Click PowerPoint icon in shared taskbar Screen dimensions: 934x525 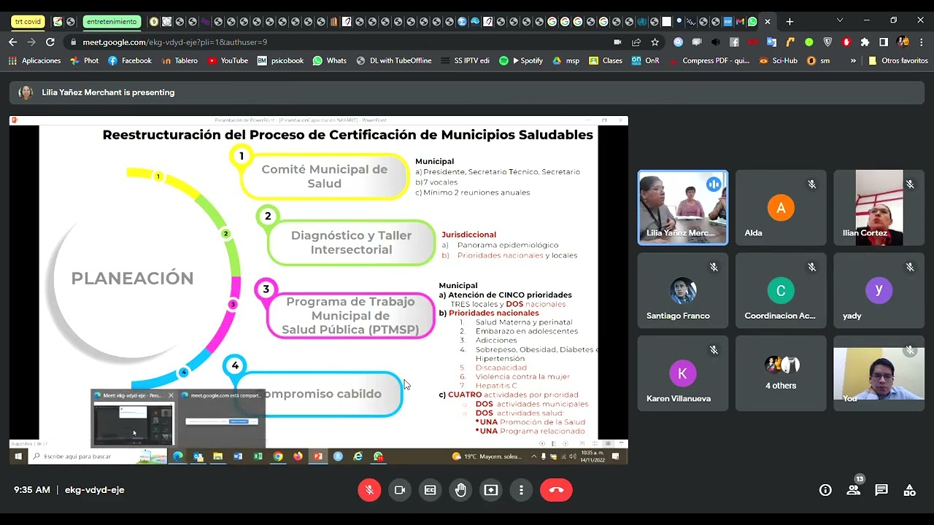318,456
